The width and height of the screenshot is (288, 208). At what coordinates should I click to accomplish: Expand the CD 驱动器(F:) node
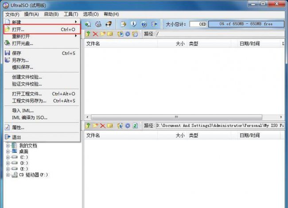click(8, 175)
